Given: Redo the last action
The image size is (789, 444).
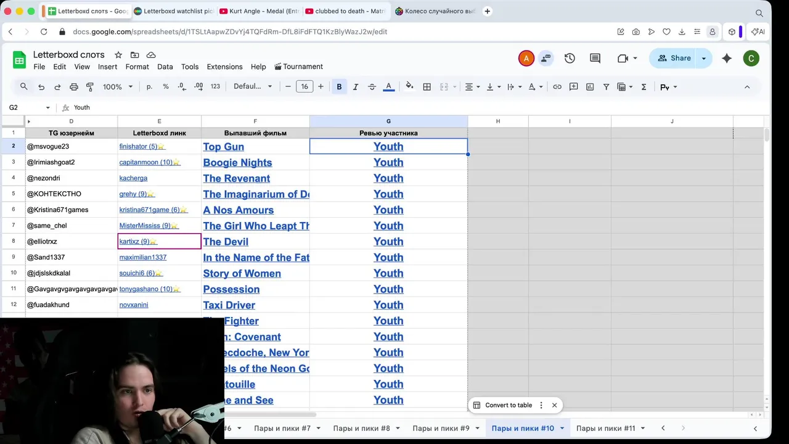Looking at the screenshot, I should [57, 87].
